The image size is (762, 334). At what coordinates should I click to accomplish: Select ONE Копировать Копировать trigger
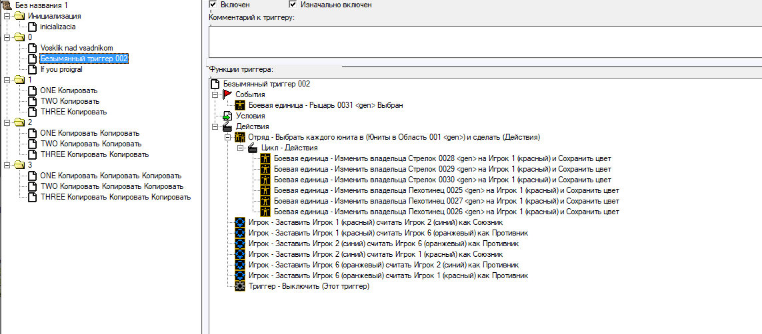(90, 133)
